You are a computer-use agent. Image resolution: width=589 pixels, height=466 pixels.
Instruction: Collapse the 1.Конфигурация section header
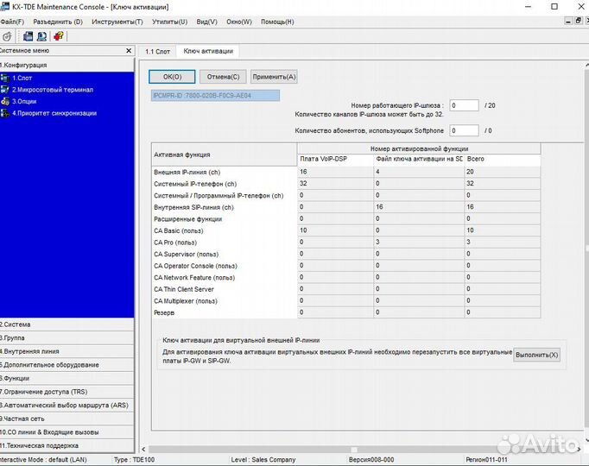tap(24, 65)
